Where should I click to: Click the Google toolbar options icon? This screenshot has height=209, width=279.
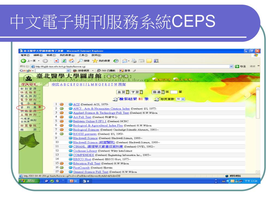coord(125,70)
